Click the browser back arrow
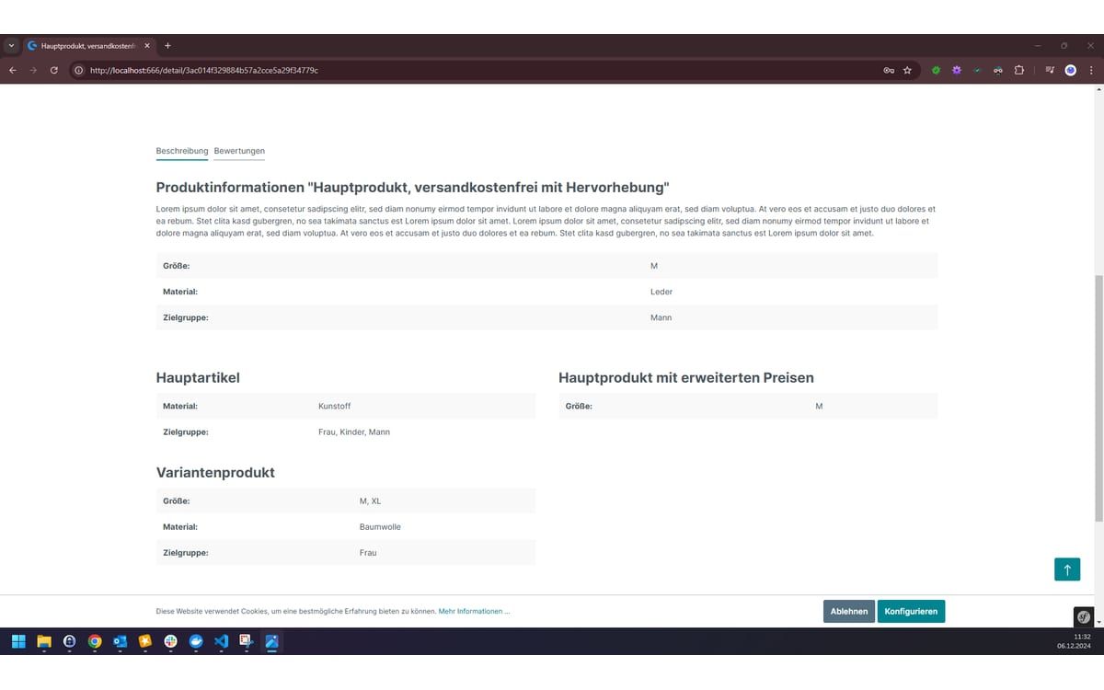 (13, 70)
